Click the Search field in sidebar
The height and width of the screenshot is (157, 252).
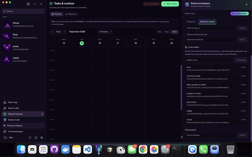click(23, 11)
